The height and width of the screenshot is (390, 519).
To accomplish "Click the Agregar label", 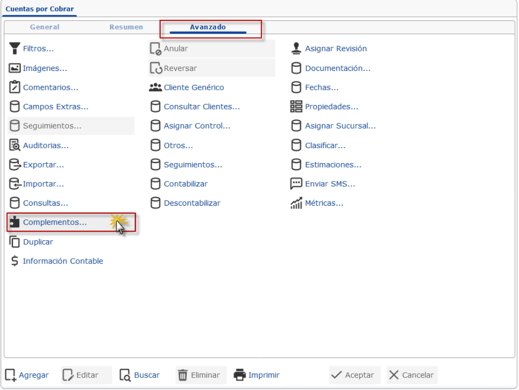I will pos(34,375).
